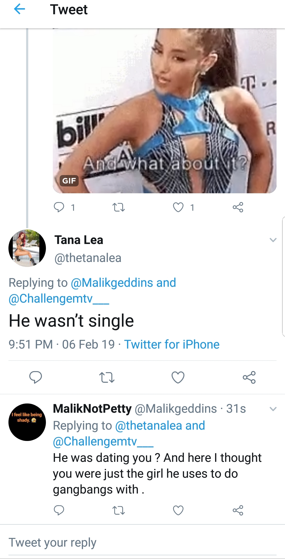
Task: Reply to the GIF tweet
Action: point(59,208)
